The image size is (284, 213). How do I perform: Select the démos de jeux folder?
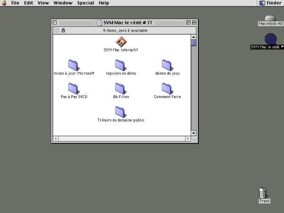click(167, 65)
